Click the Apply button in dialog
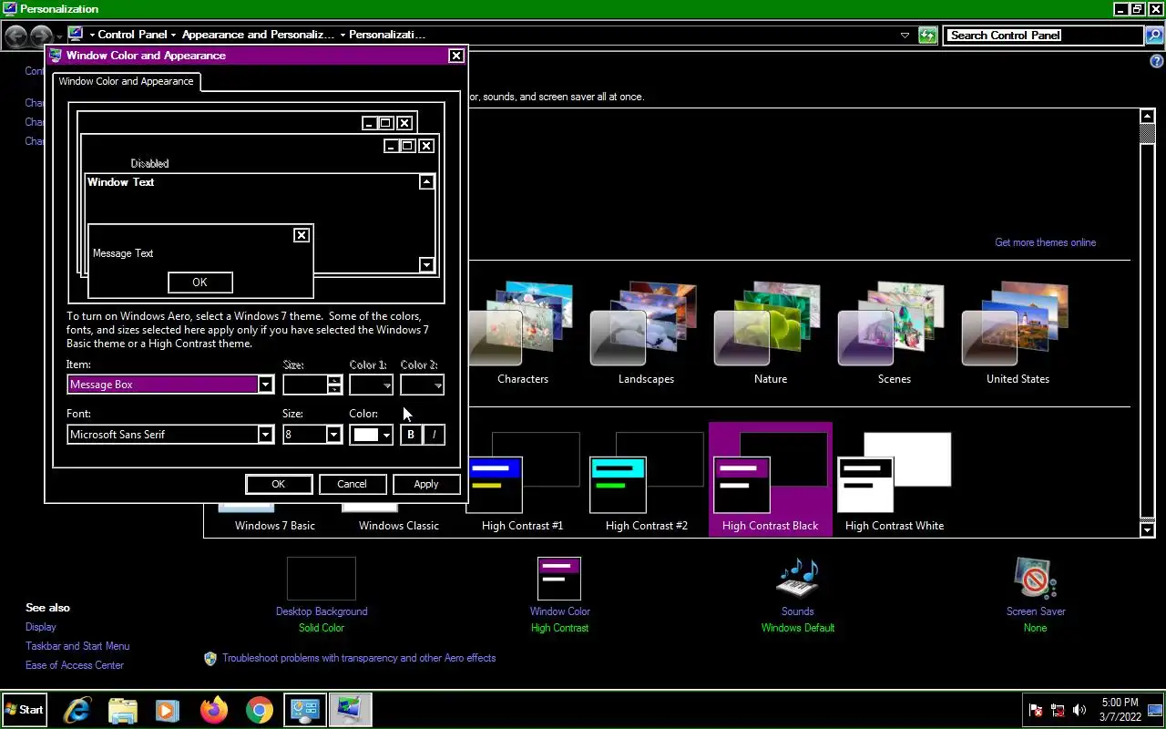The image size is (1166, 729). coord(426,484)
